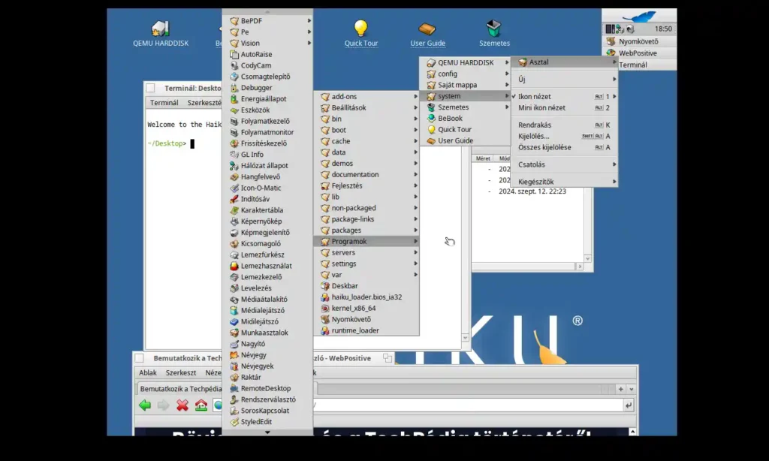Open the Ablak menu in WebPositive
The image size is (769, 461).
click(x=148, y=372)
